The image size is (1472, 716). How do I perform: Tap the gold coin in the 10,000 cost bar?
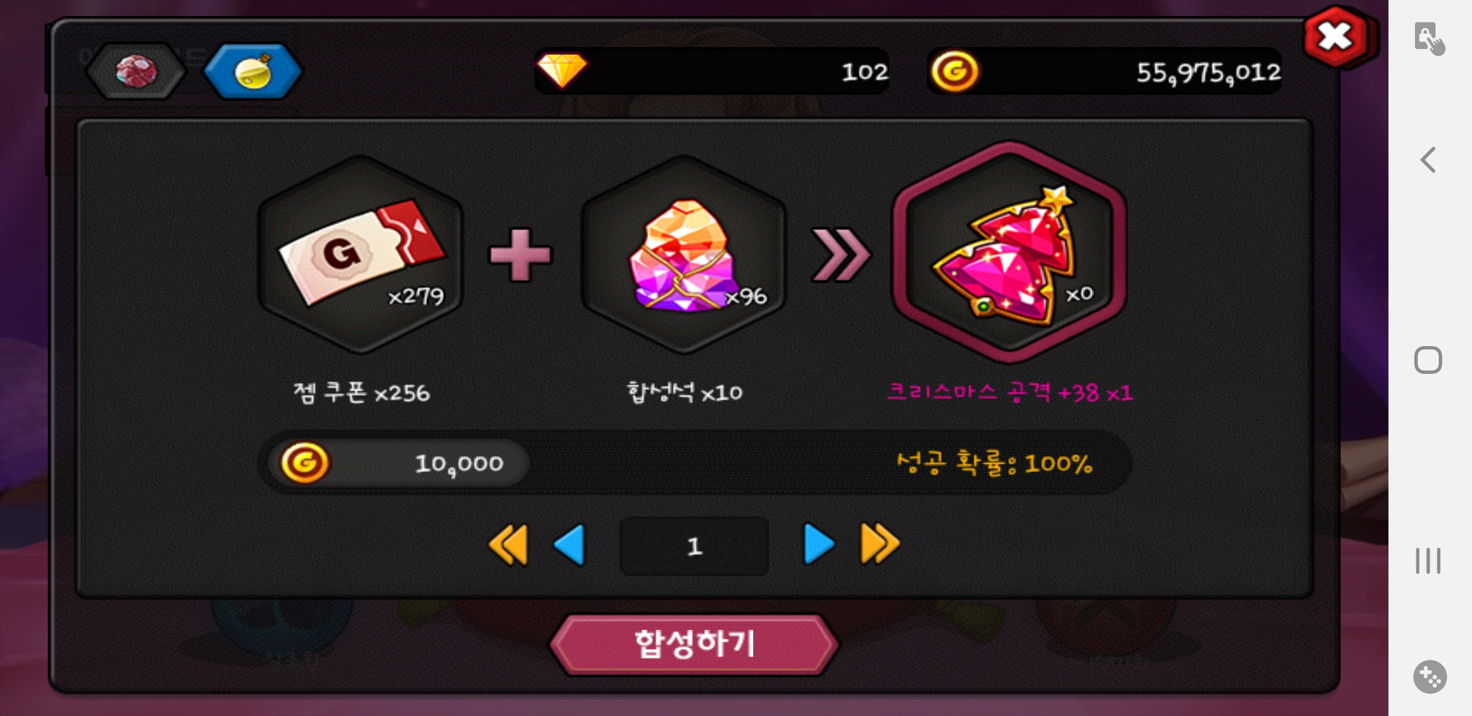(x=304, y=463)
